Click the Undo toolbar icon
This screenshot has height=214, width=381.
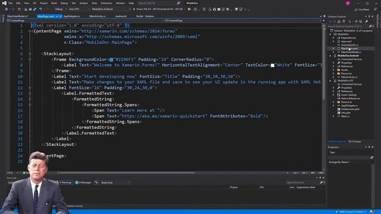[x=40, y=10]
